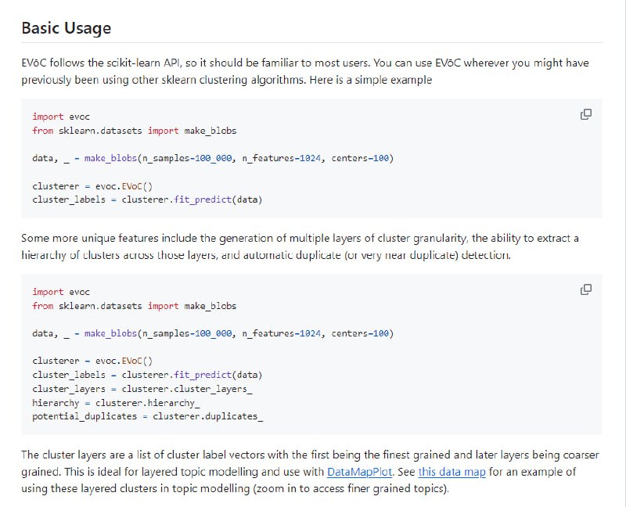Click the paragraph starting 'EVōC follows the scikit-learn'

305,71
